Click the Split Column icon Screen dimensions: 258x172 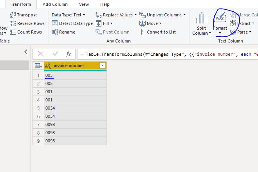pos(201,18)
